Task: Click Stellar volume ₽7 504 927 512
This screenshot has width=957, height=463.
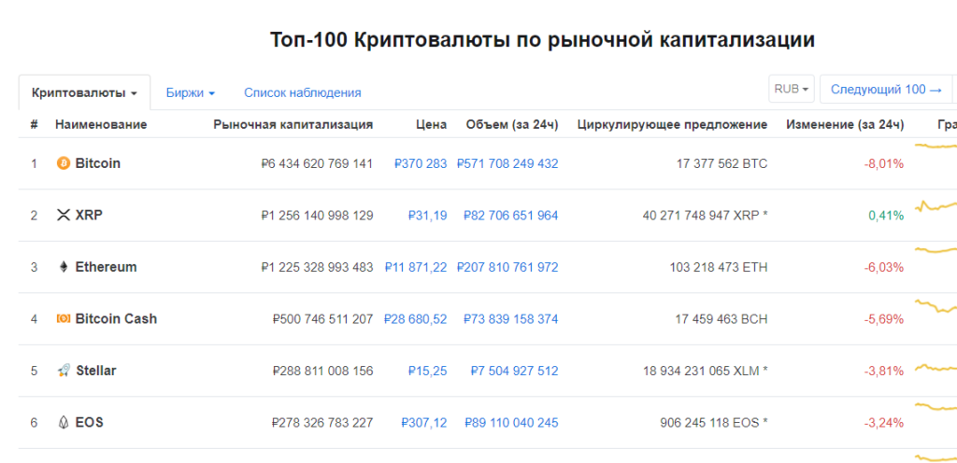Action: point(515,371)
